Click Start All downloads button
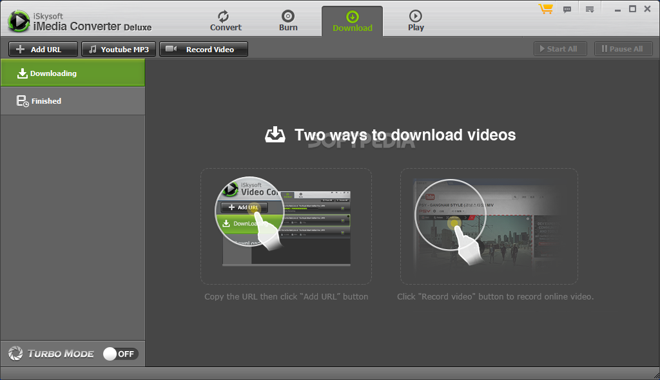 [560, 49]
